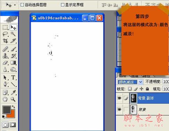Toggle lock image pixels brush icon
This screenshot has height=131, width=169.
pyautogui.click(x=136, y=89)
